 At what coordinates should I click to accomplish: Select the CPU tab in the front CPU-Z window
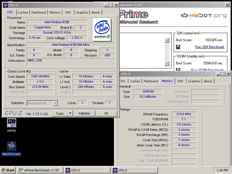[10, 12]
